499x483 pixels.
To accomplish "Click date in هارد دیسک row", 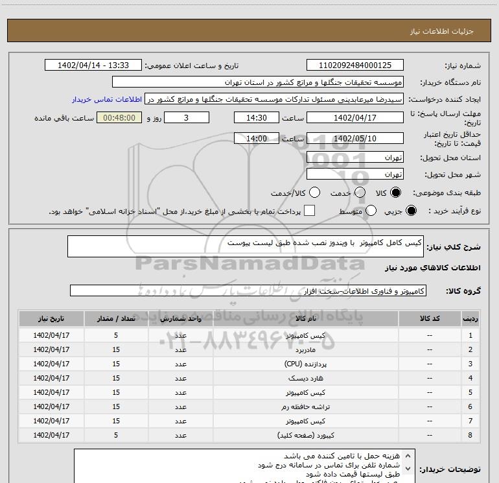I will (51, 378).
